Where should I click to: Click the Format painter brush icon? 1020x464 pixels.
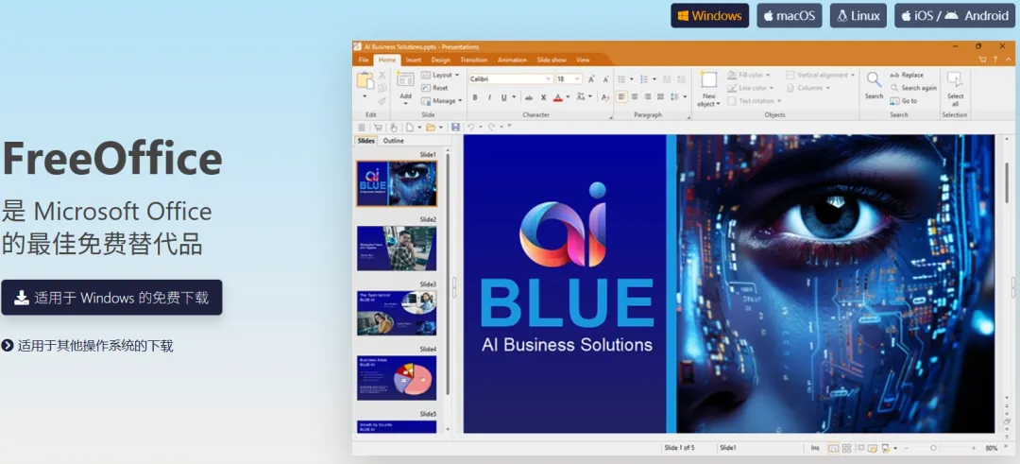coord(382,101)
